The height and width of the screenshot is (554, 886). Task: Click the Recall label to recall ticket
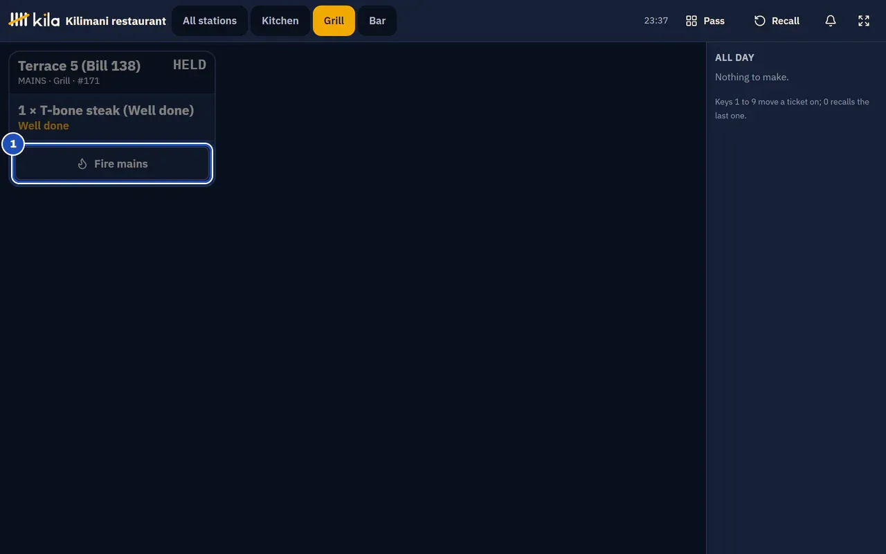(786, 21)
